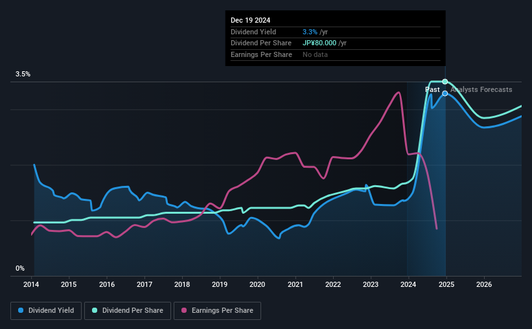Click the 2019 x-axis label

click(220, 284)
